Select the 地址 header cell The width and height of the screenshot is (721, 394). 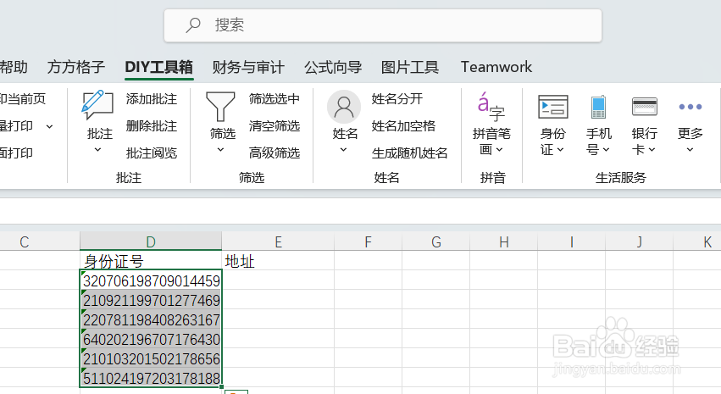[278, 261]
